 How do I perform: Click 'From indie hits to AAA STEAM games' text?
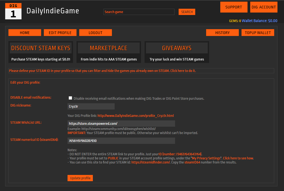(x=109, y=59)
